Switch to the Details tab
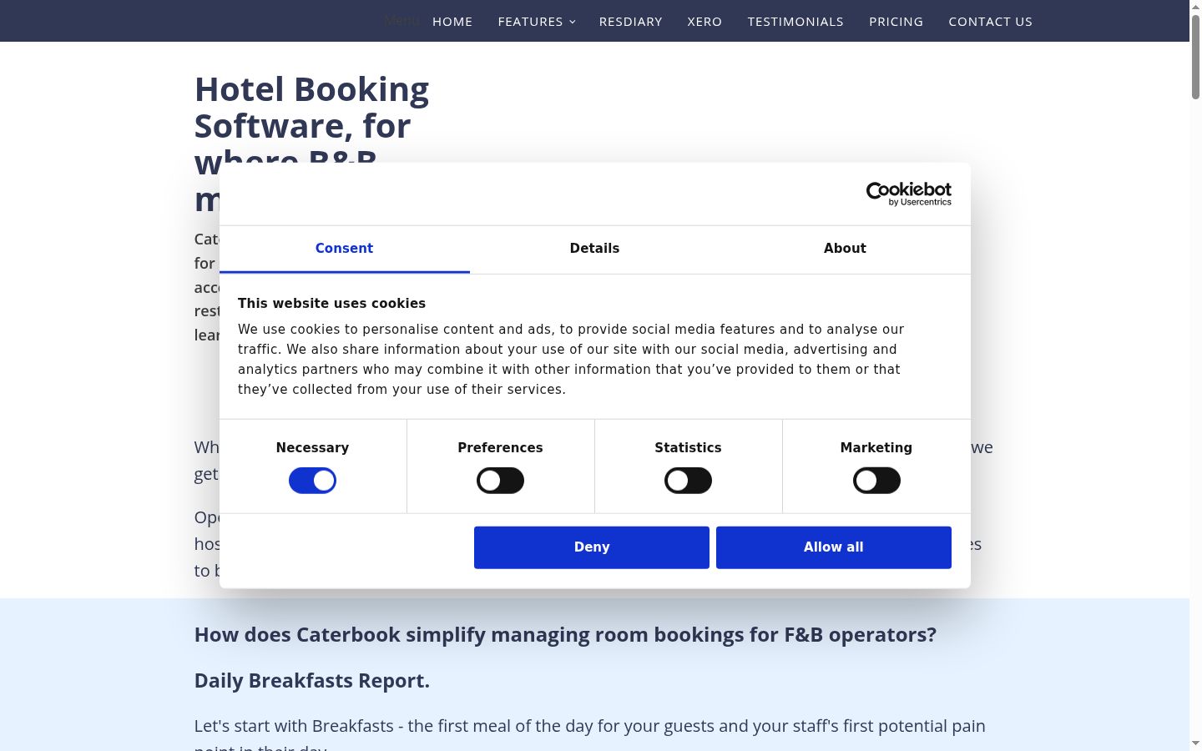1202x751 pixels. pyautogui.click(x=594, y=249)
